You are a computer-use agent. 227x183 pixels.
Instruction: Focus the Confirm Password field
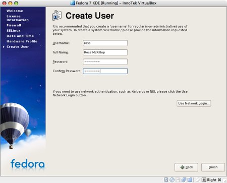(105, 71)
